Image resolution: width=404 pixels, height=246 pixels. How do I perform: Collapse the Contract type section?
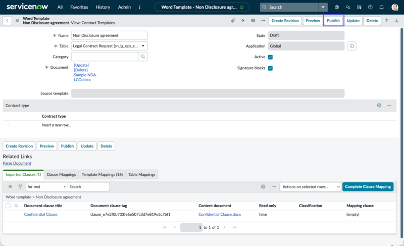(x=389, y=106)
